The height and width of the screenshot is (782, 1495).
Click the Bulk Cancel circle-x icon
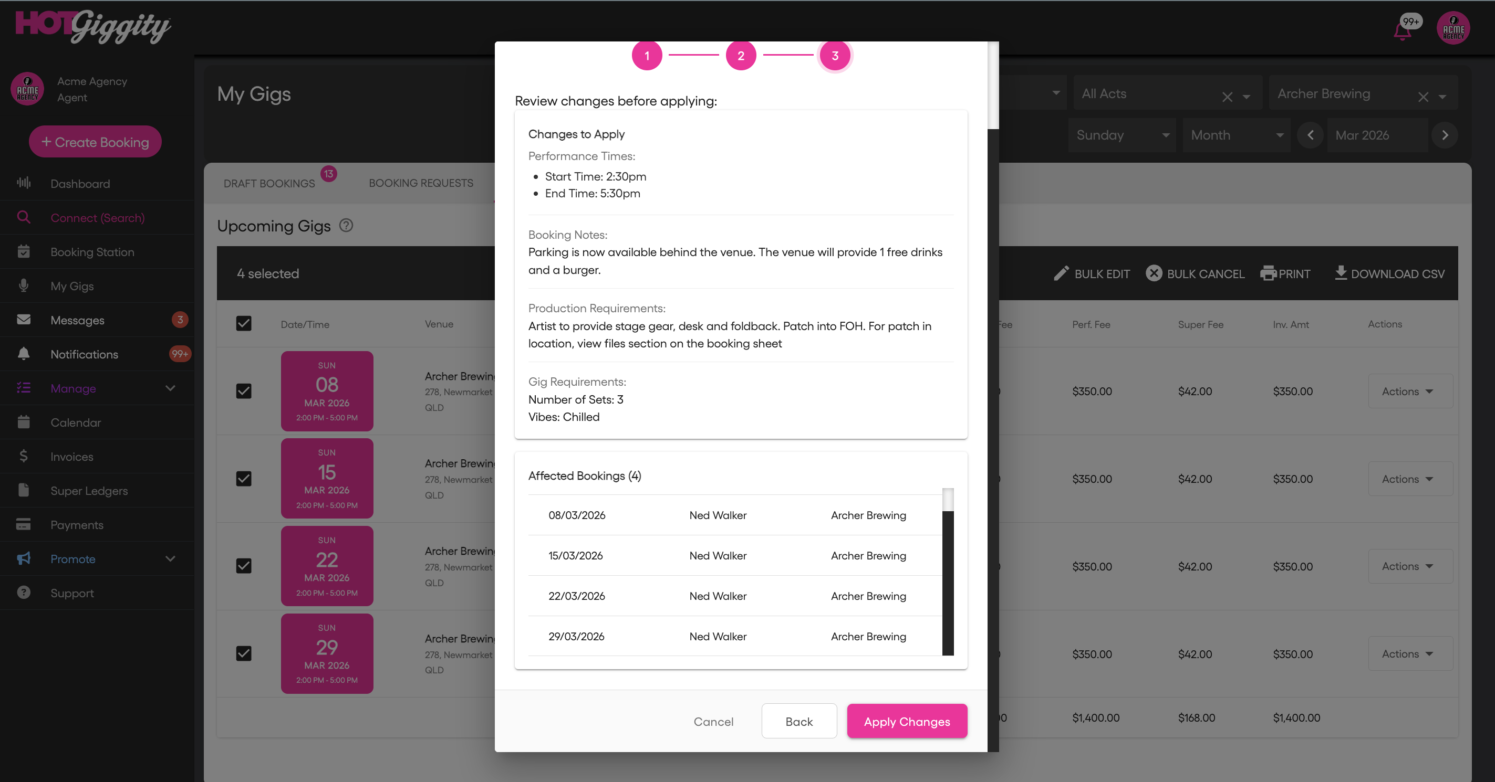pos(1154,273)
